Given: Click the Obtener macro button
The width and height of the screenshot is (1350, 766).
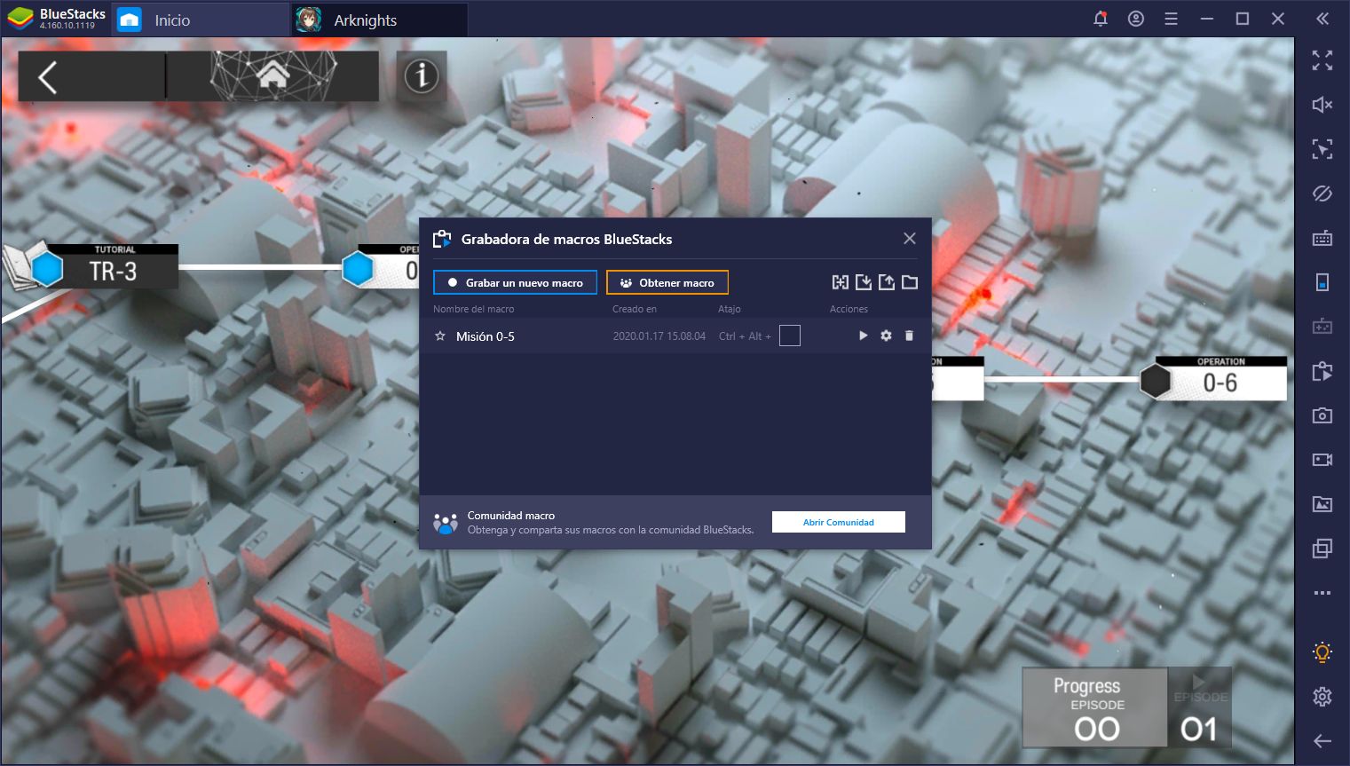Looking at the screenshot, I should pyautogui.click(x=667, y=282).
